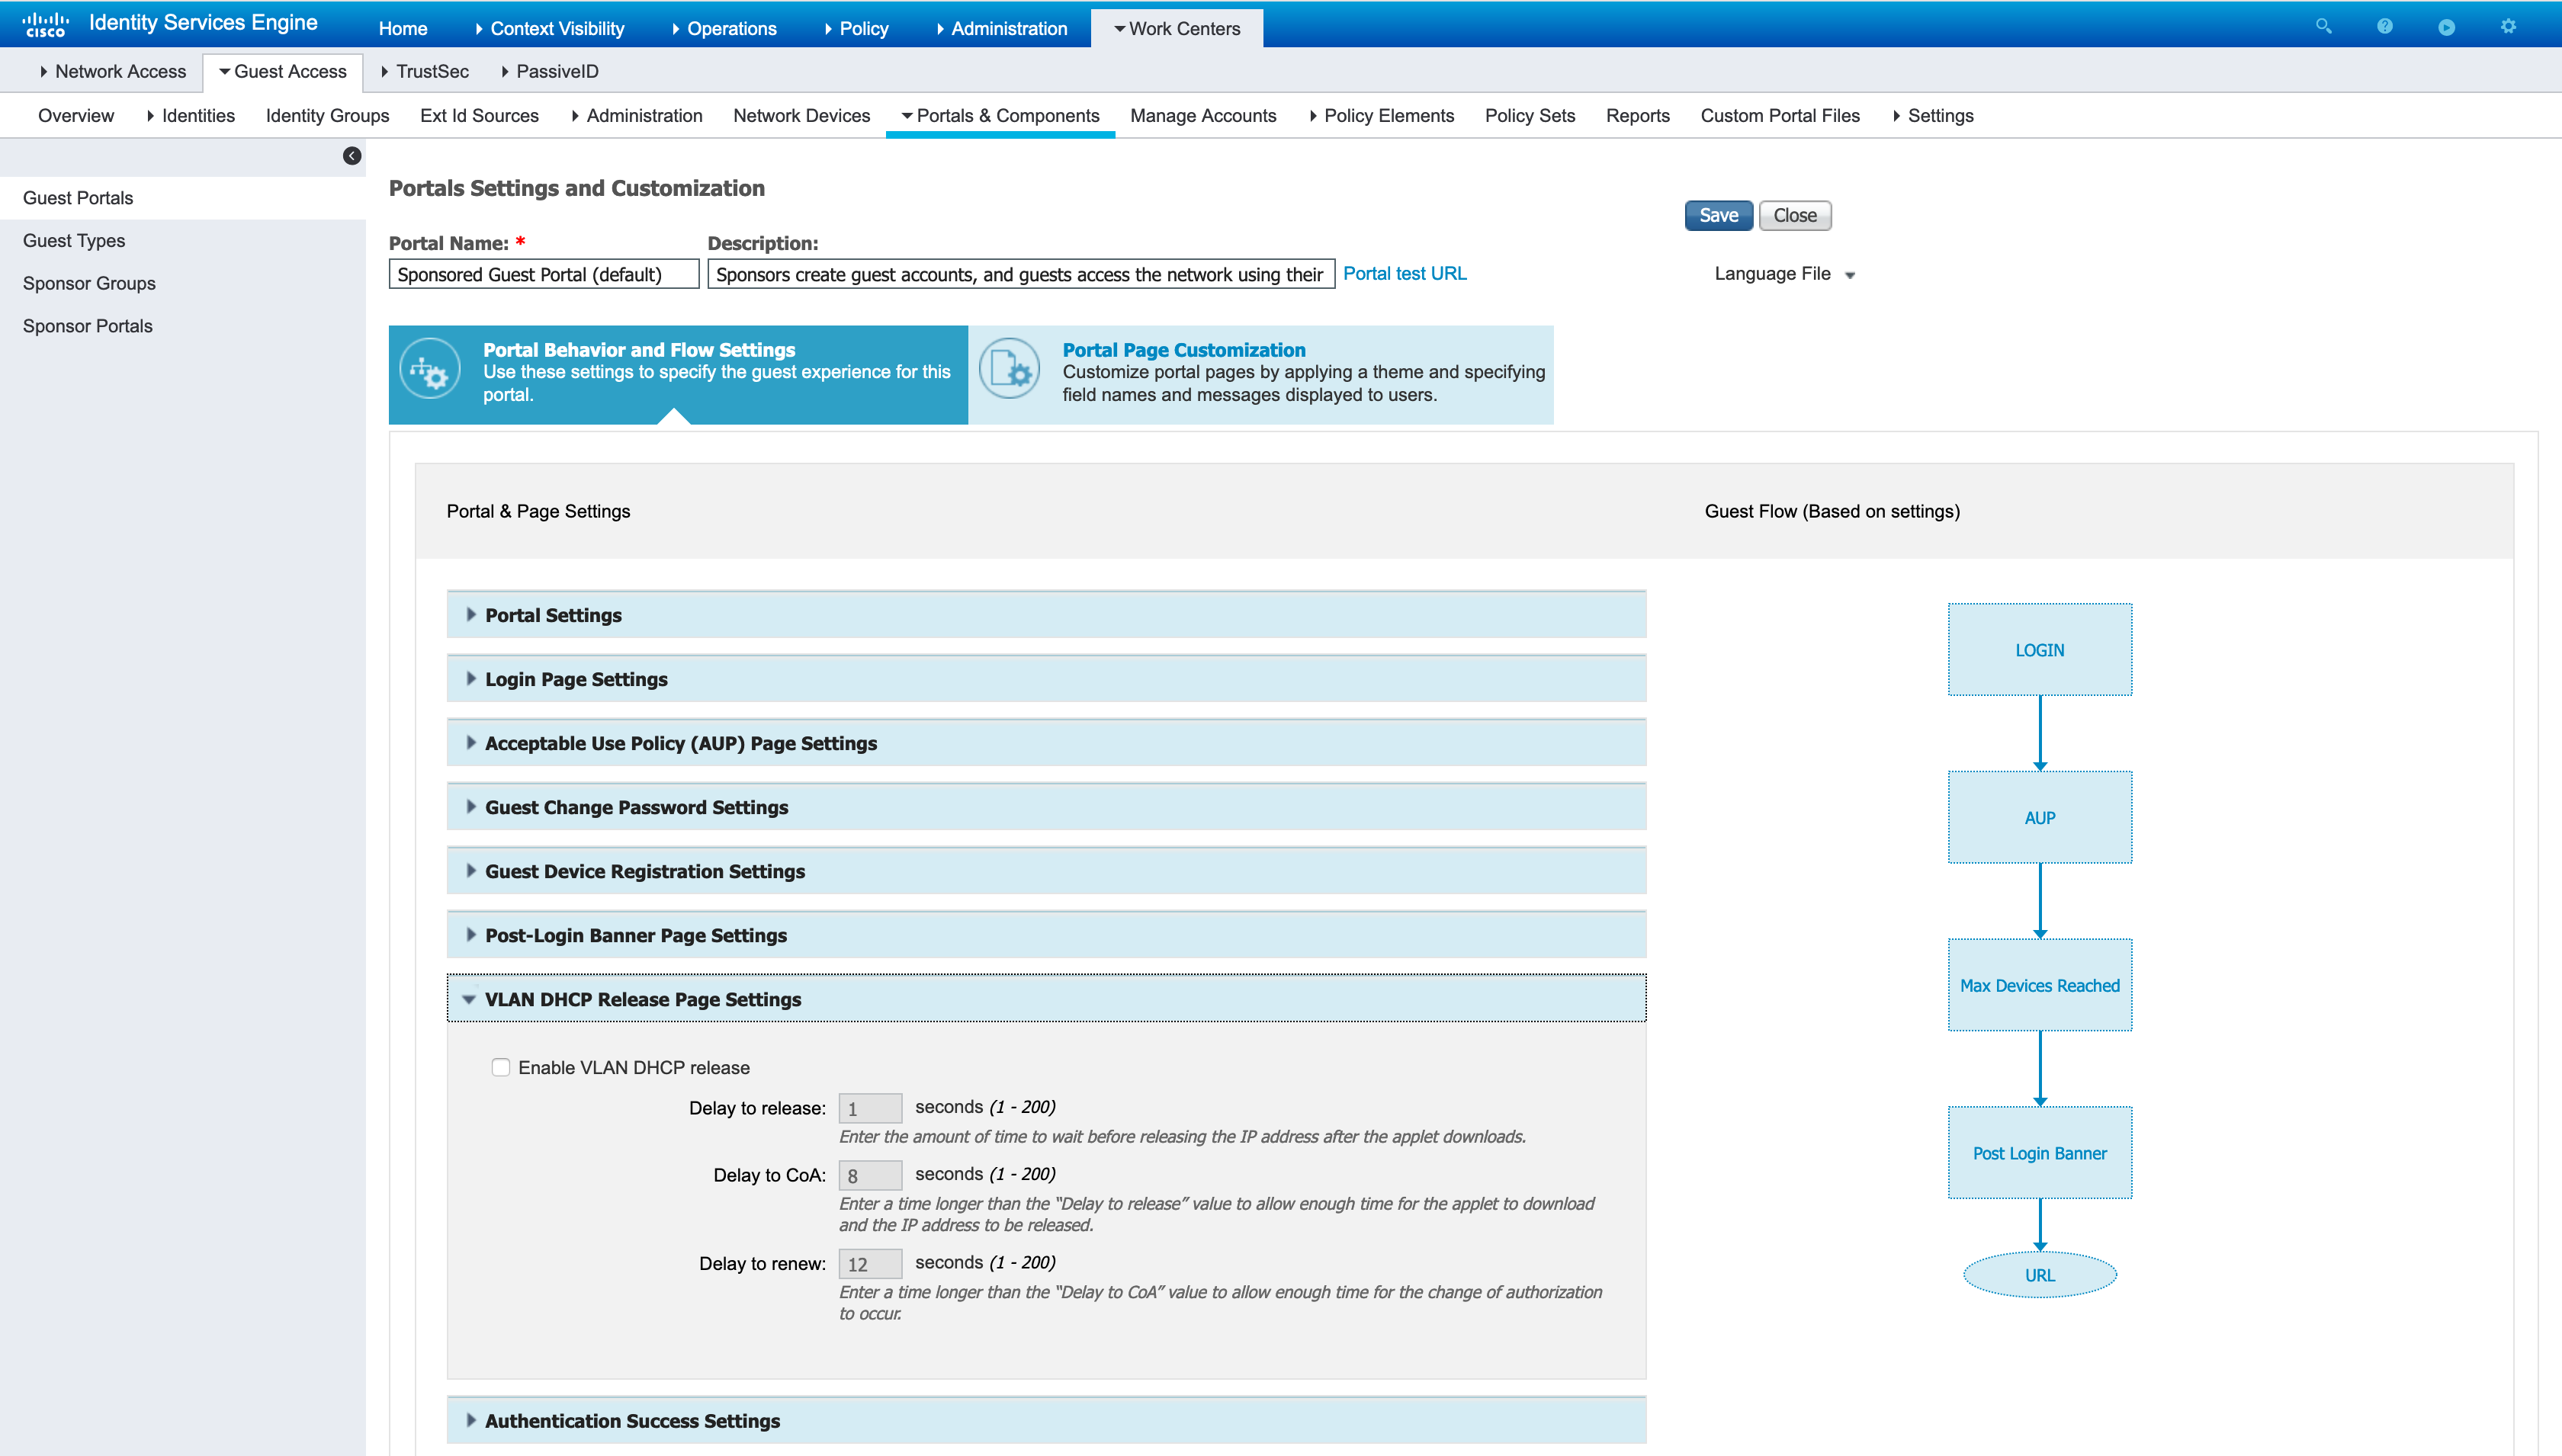Screen dimensions: 2562x1456
Task: Expand Post-Login Banner Page Settings
Action: point(1046,935)
